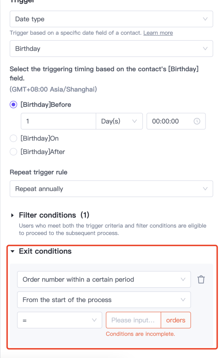Screen dimensions: 221x358
Task: Select the [Birthday]Before radio option
Action: (x=13, y=105)
